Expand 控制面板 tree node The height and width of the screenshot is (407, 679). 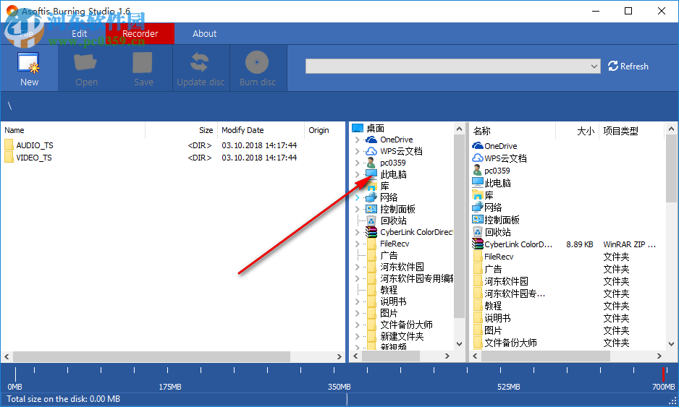pyautogui.click(x=358, y=209)
